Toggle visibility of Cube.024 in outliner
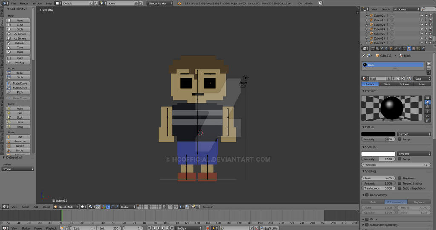 tap(421, 29)
